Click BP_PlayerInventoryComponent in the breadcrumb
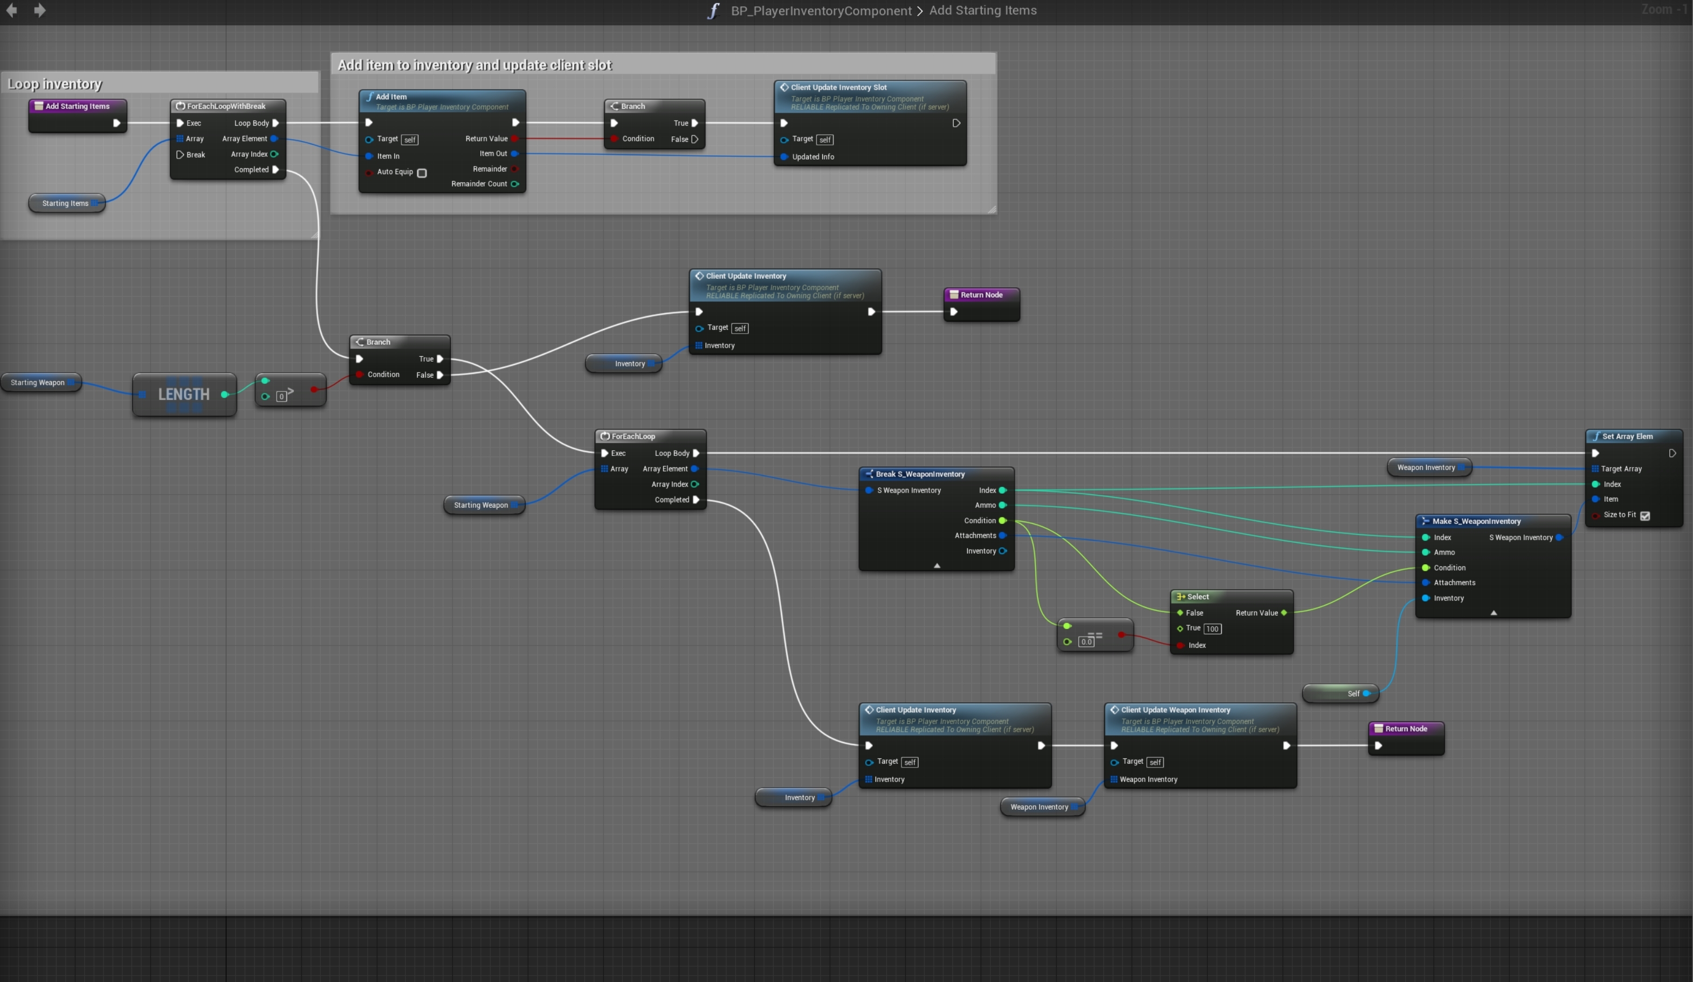Image resolution: width=1693 pixels, height=982 pixels. (821, 11)
